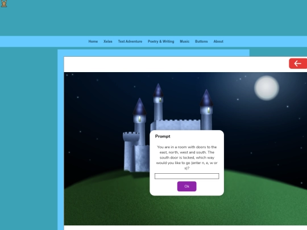Click the red back arrow button
307x230 pixels.
tap(298, 64)
